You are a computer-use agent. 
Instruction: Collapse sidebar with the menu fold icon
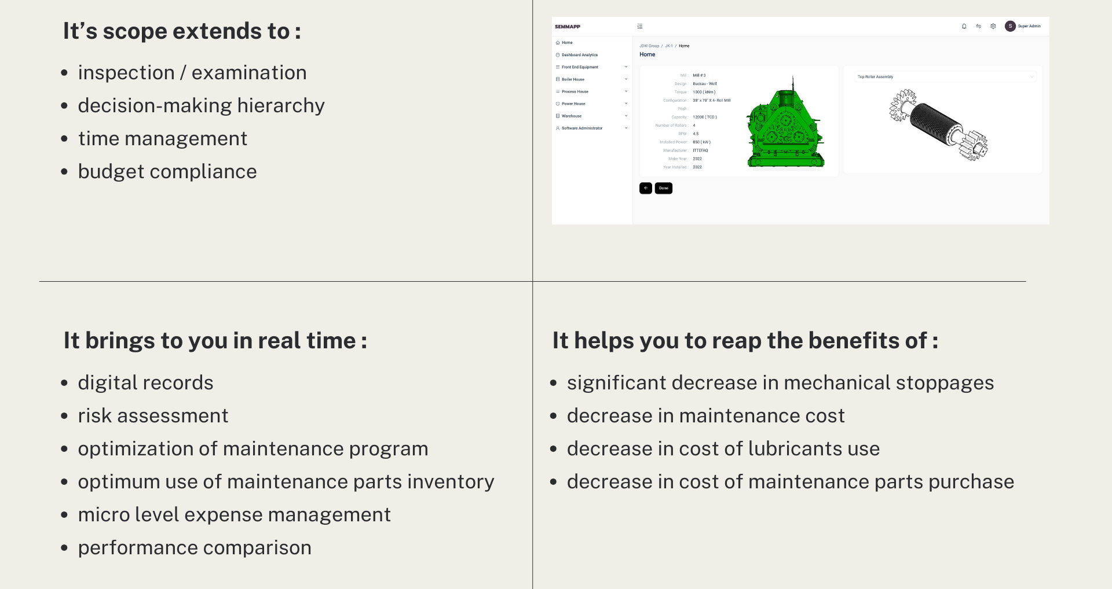[640, 26]
